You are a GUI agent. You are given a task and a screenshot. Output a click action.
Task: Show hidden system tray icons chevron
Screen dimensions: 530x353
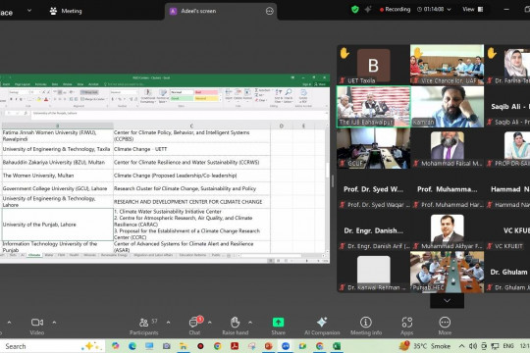pos(461,346)
